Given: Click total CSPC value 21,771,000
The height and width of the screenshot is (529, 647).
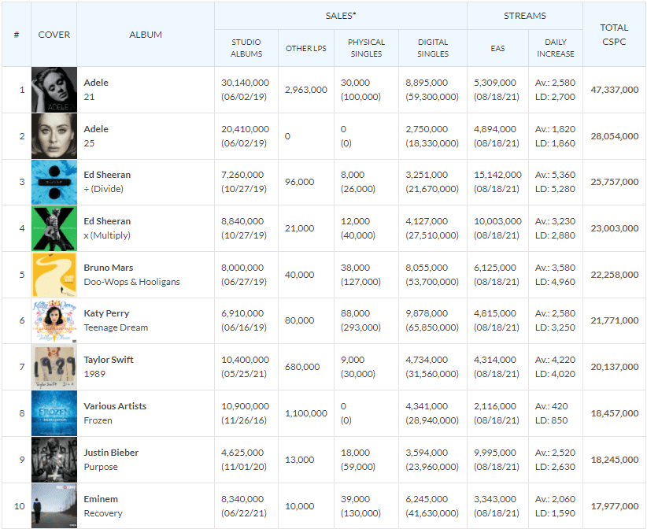Looking at the screenshot, I should [615, 320].
